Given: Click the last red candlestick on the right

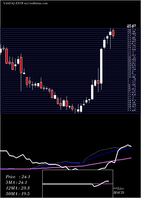Looking at the screenshot, I should click(x=113, y=33).
